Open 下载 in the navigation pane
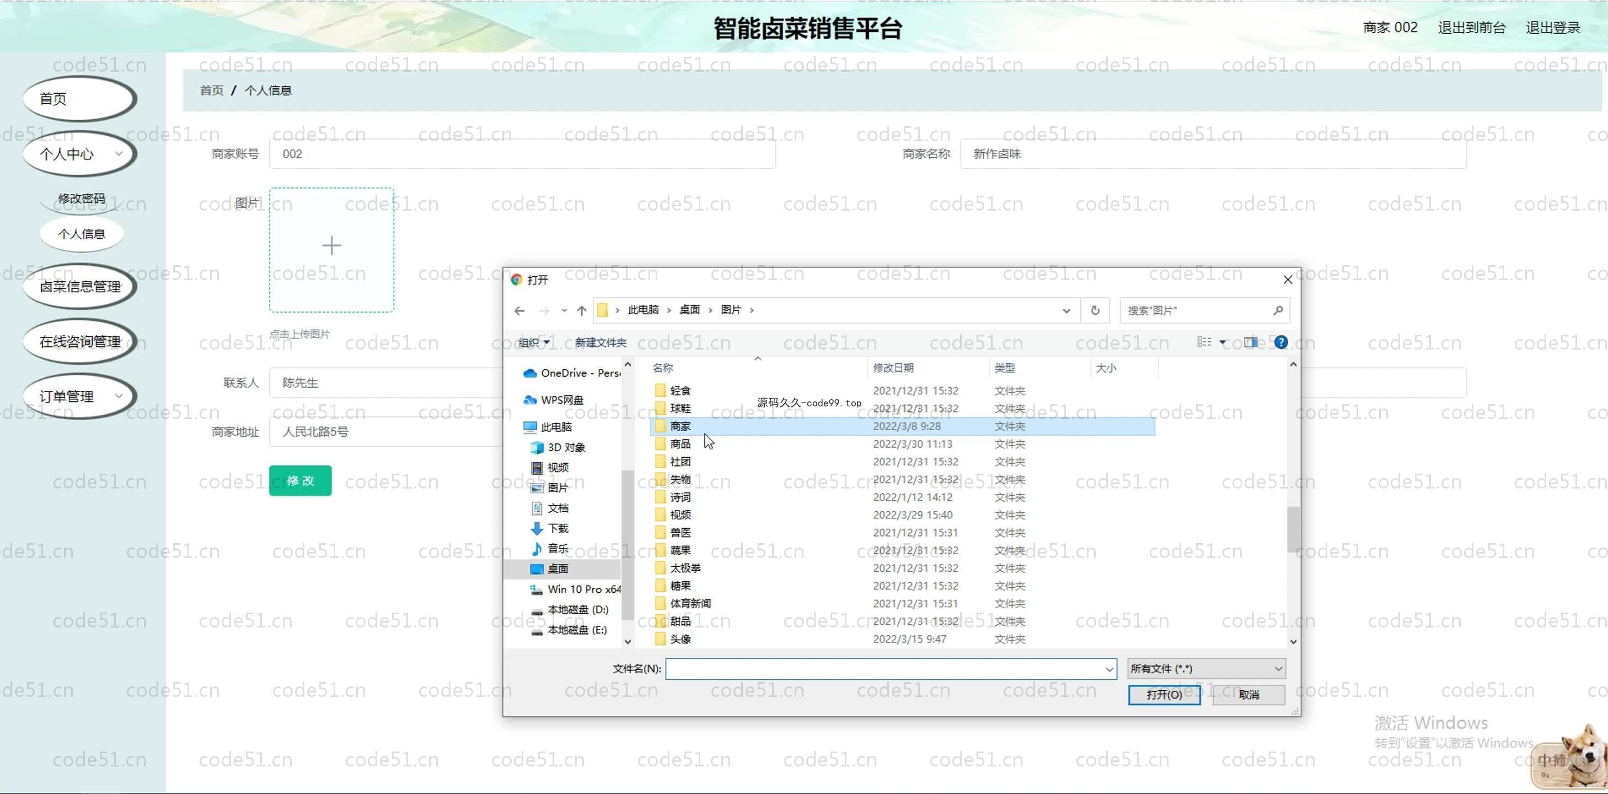This screenshot has width=1608, height=794. coord(549,528)
